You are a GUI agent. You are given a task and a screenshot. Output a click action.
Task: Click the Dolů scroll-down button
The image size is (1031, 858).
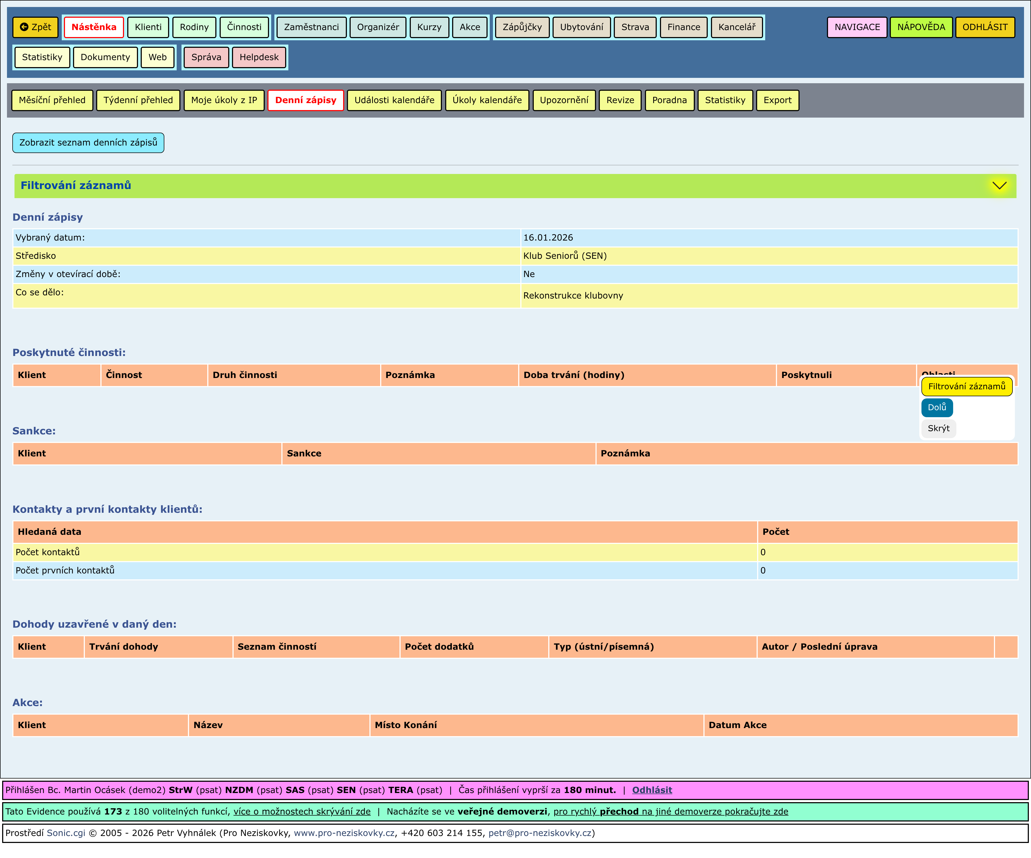click(x=936, y=408)
